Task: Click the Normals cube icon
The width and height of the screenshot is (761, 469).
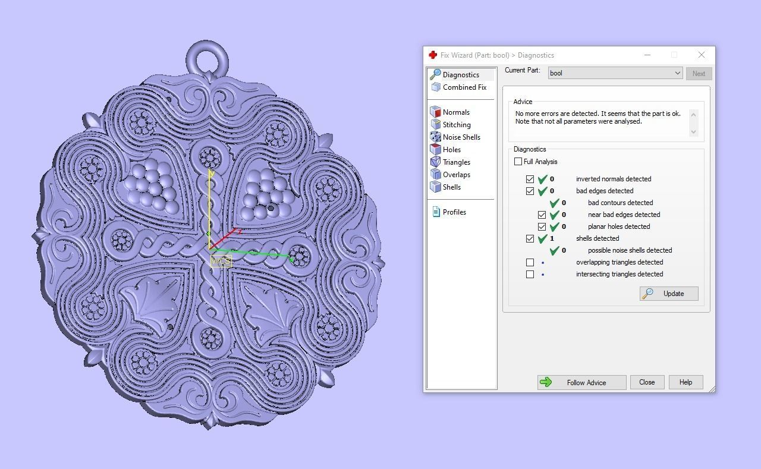Action: coord(435,112)
